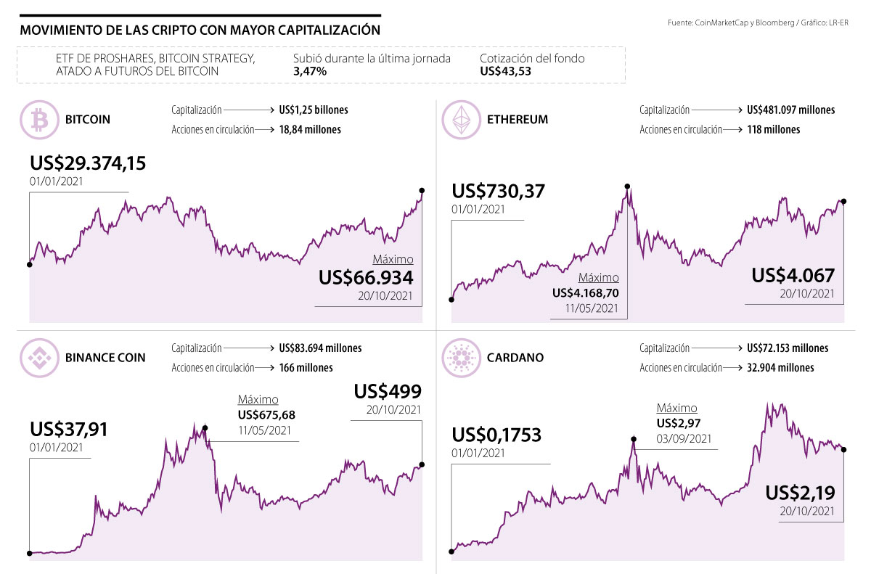Viewport: 871px width, 574px height.
Task: Select the Cardano chart's 03/09/2021 peak dot
Action: pyautogui.click(x=634, y=439)
